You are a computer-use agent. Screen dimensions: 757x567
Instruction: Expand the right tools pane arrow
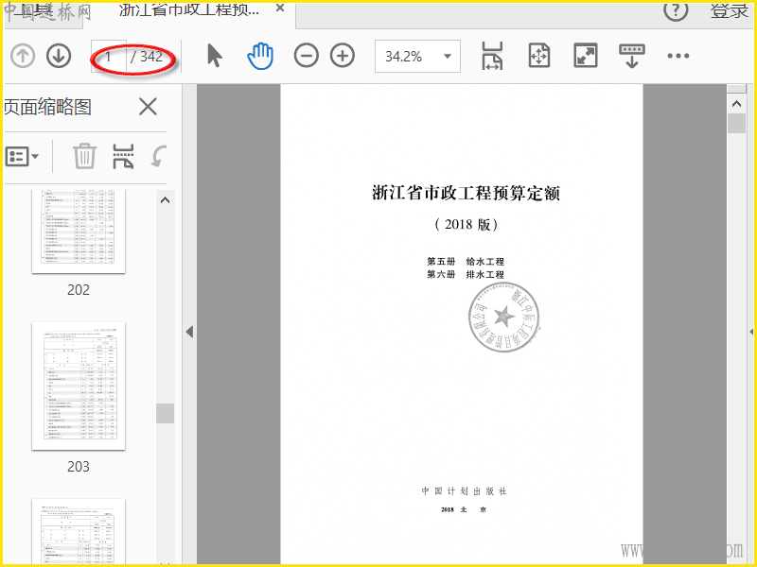pyautogui.click(x=751, y=332)
